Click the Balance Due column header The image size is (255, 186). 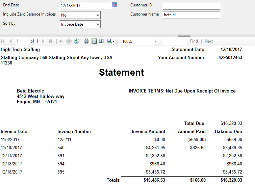tap(228, 131)
